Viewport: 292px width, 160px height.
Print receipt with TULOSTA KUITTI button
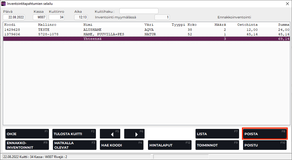pyautogui.click(x=74, y=134)
